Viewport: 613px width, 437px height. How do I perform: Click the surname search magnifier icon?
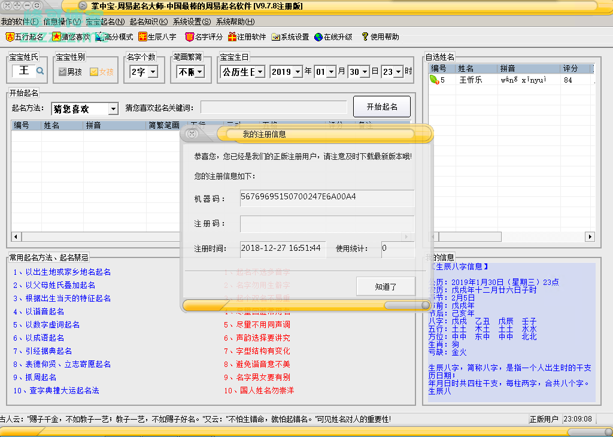point(40,71)
